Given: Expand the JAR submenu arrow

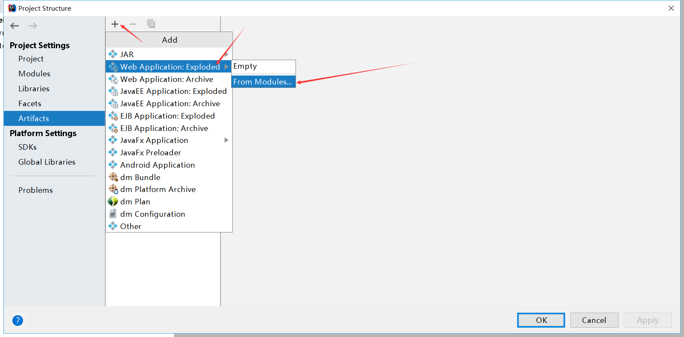Looking at the screenshot, I should click(226, 54).
